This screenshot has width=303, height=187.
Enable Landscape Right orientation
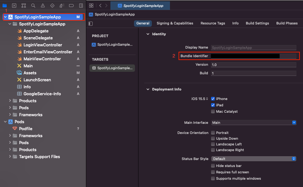click(x=213, y=150)
